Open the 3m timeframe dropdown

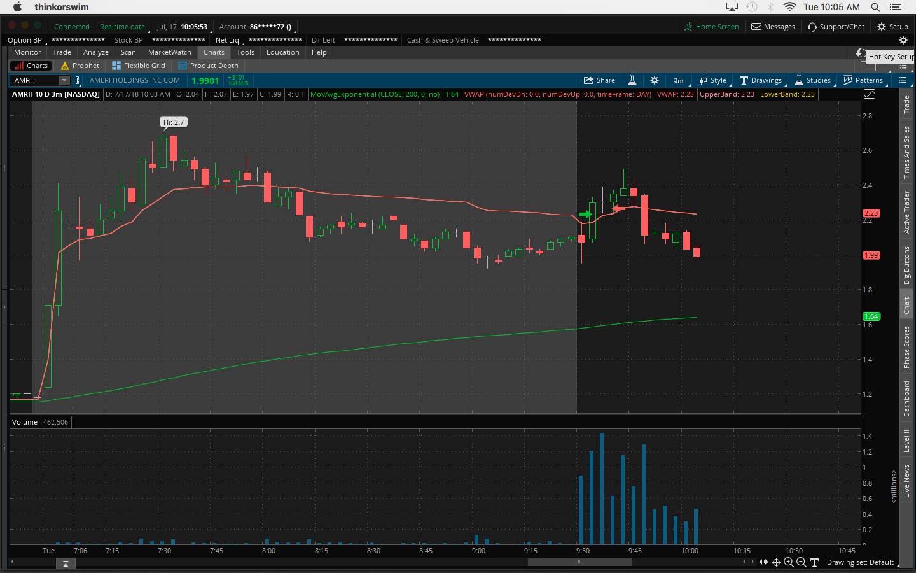tap(679, 80)
